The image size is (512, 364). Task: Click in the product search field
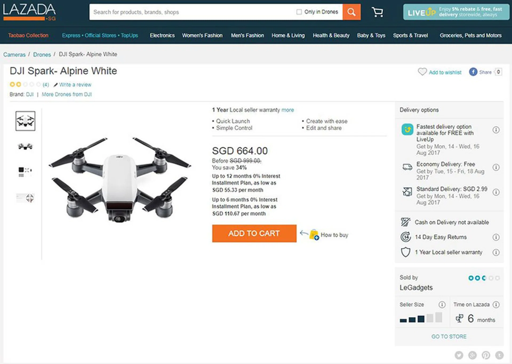click(x=192, y=12)
